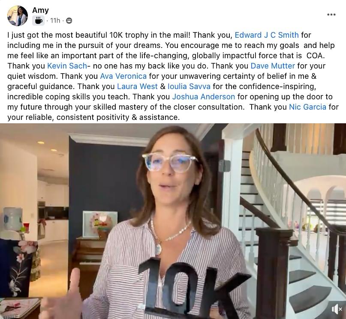
Task: Open Laura West's tagged profile
Action: 137,86
